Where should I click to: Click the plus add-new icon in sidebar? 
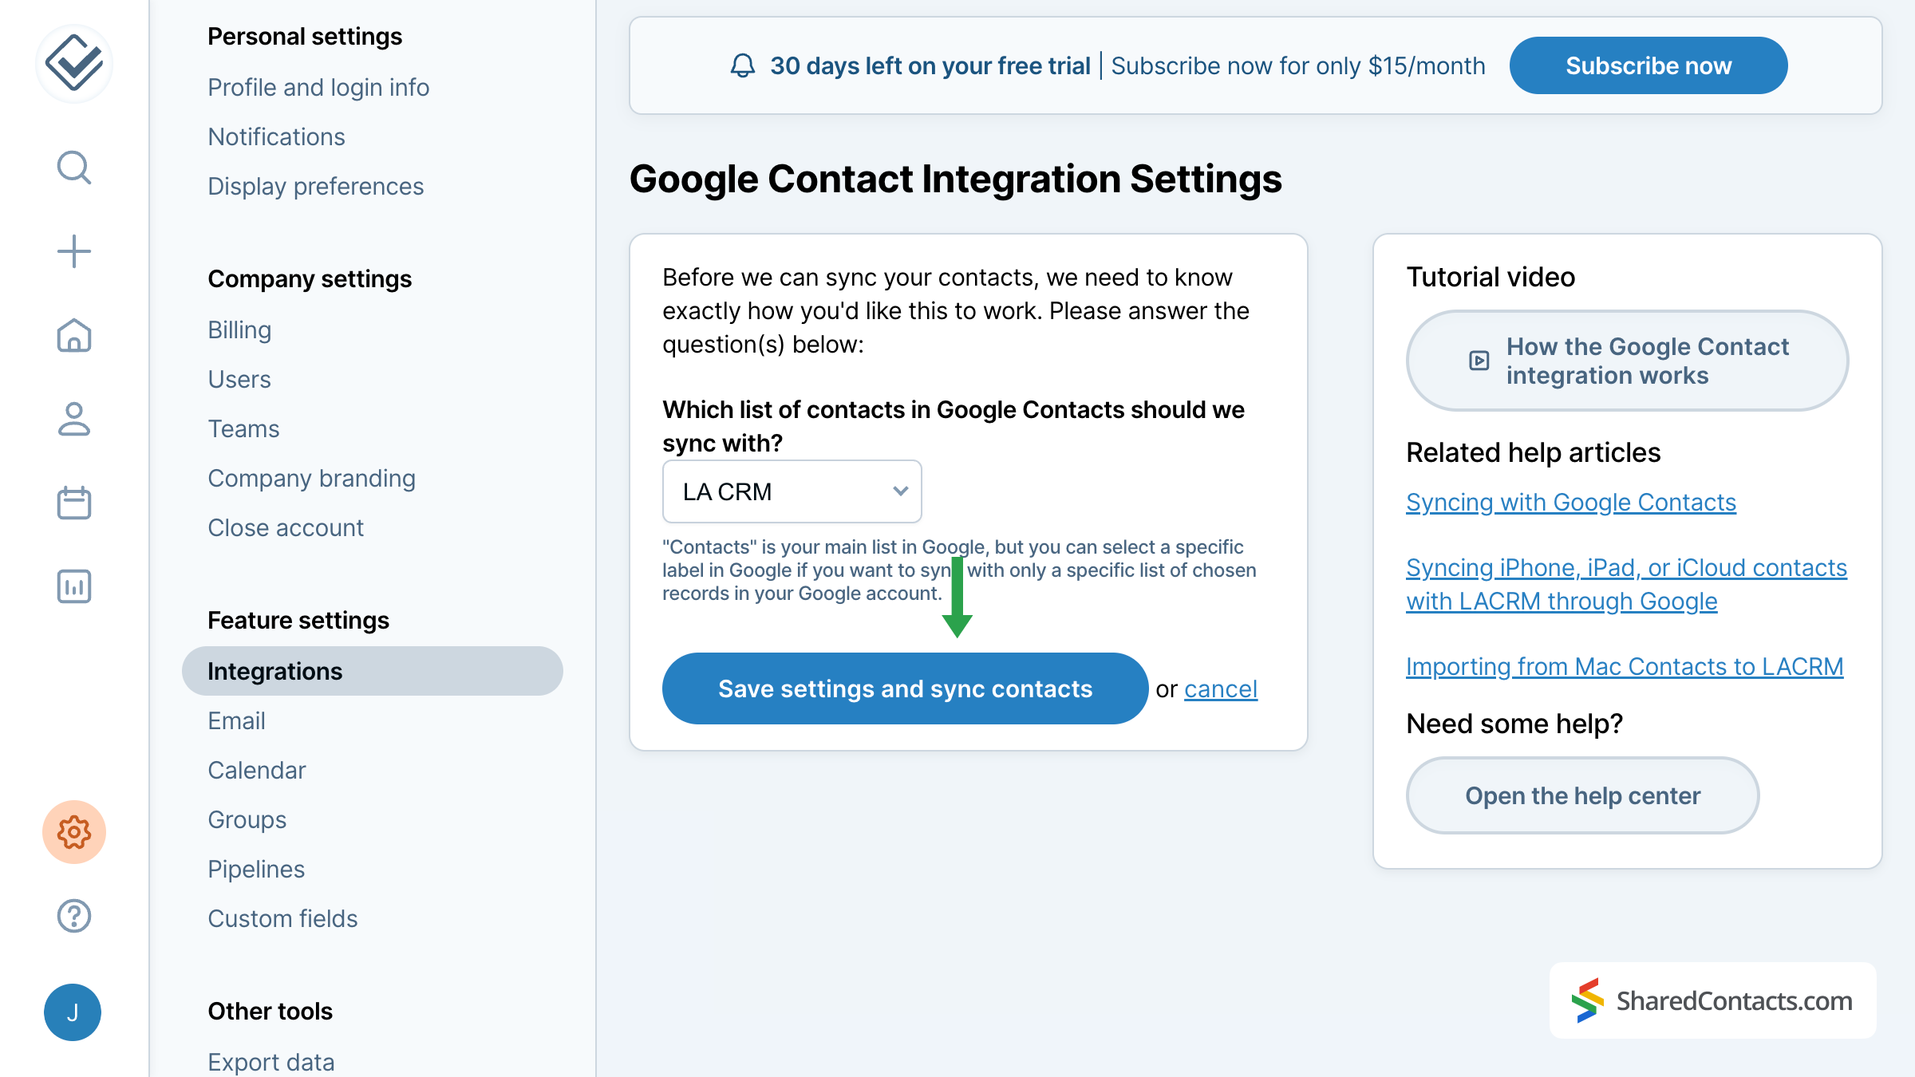(x=73, y=251)
